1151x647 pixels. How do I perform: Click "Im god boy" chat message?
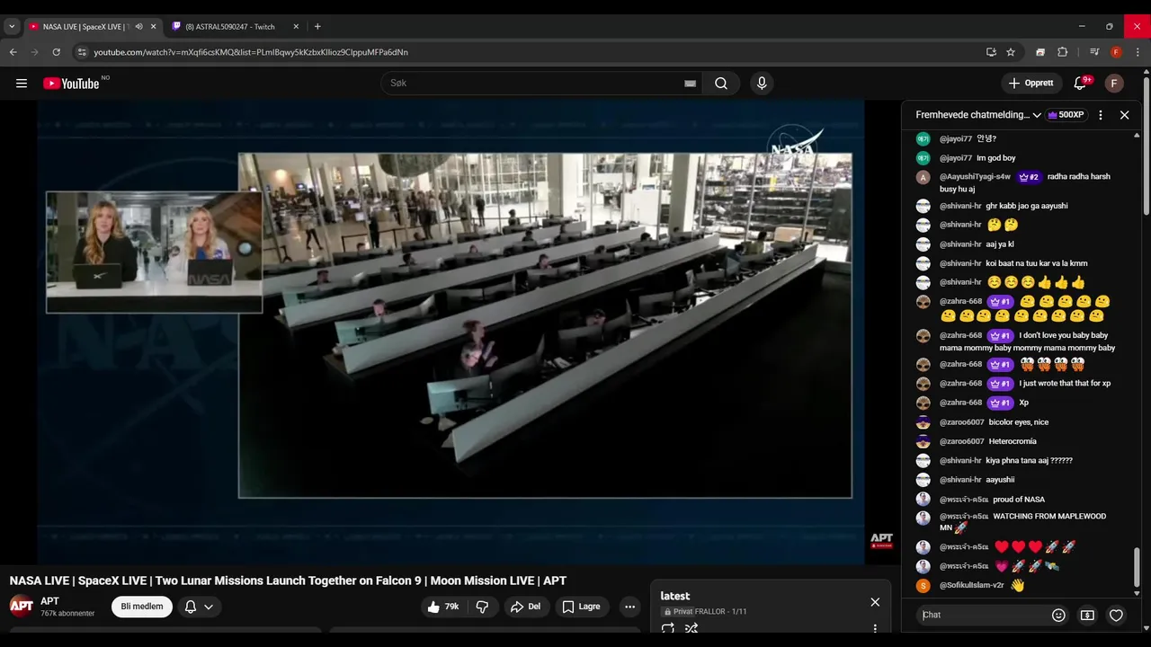pyautogui.click(x=996, y=158)
